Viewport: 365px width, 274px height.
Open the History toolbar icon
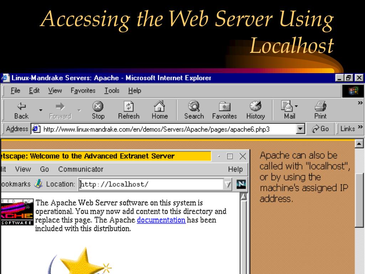click(255, 106)
